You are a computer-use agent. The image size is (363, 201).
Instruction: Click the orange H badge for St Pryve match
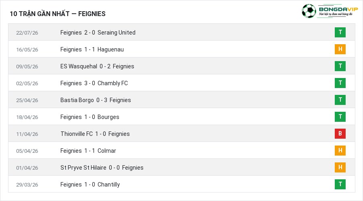[340, 167]
